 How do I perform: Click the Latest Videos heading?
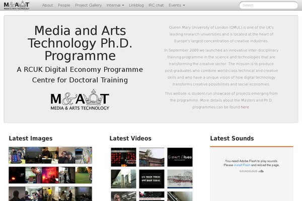click(130, 138)
